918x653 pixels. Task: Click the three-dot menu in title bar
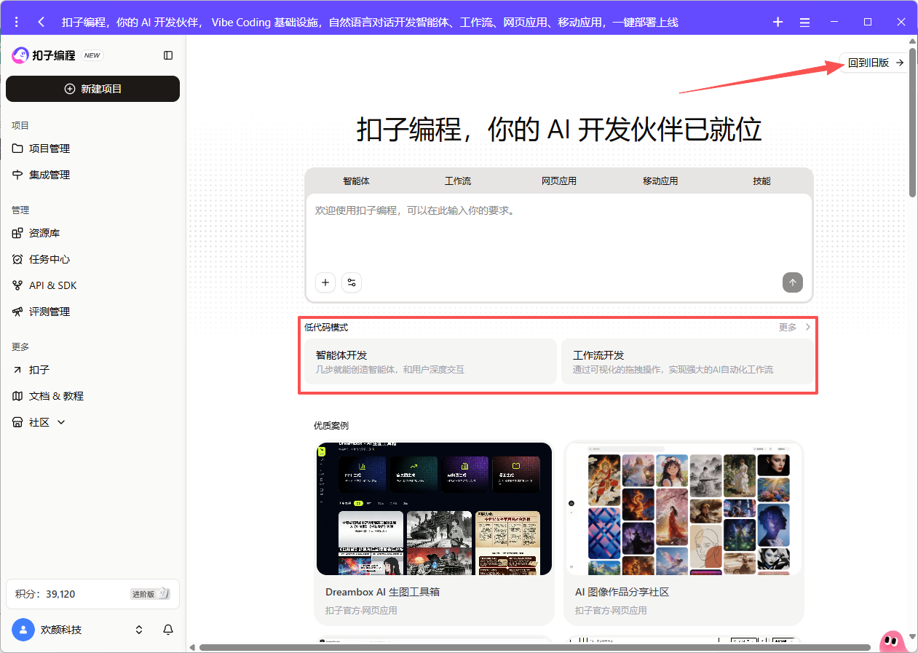[17, 22]
